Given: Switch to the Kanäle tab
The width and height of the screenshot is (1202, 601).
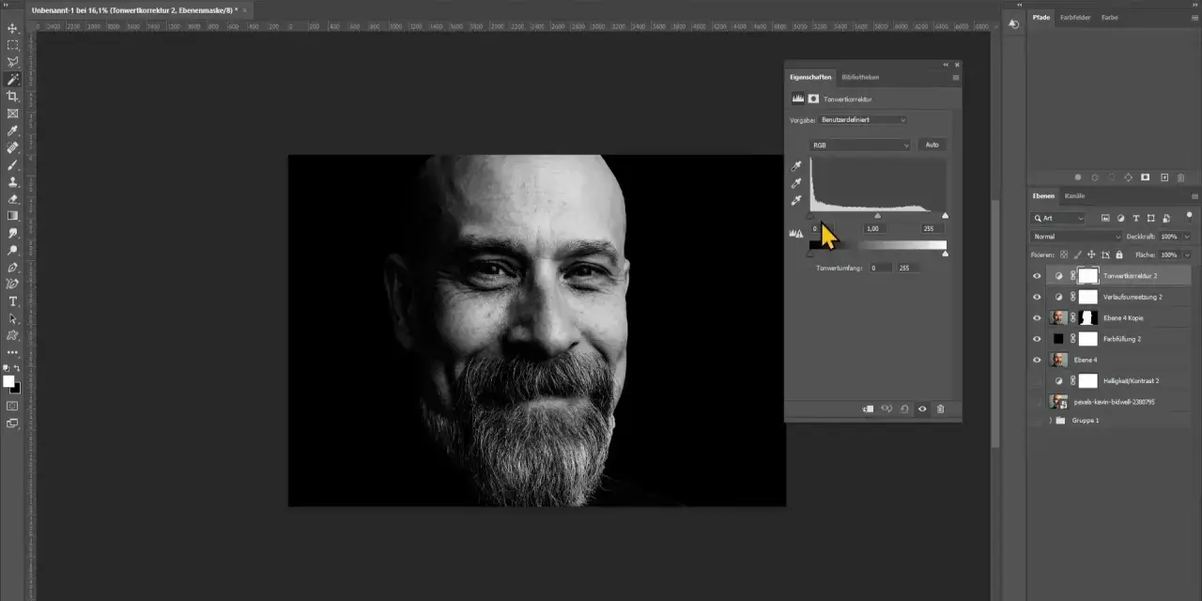Looking at the screenshot, I should pos(1074,195).
